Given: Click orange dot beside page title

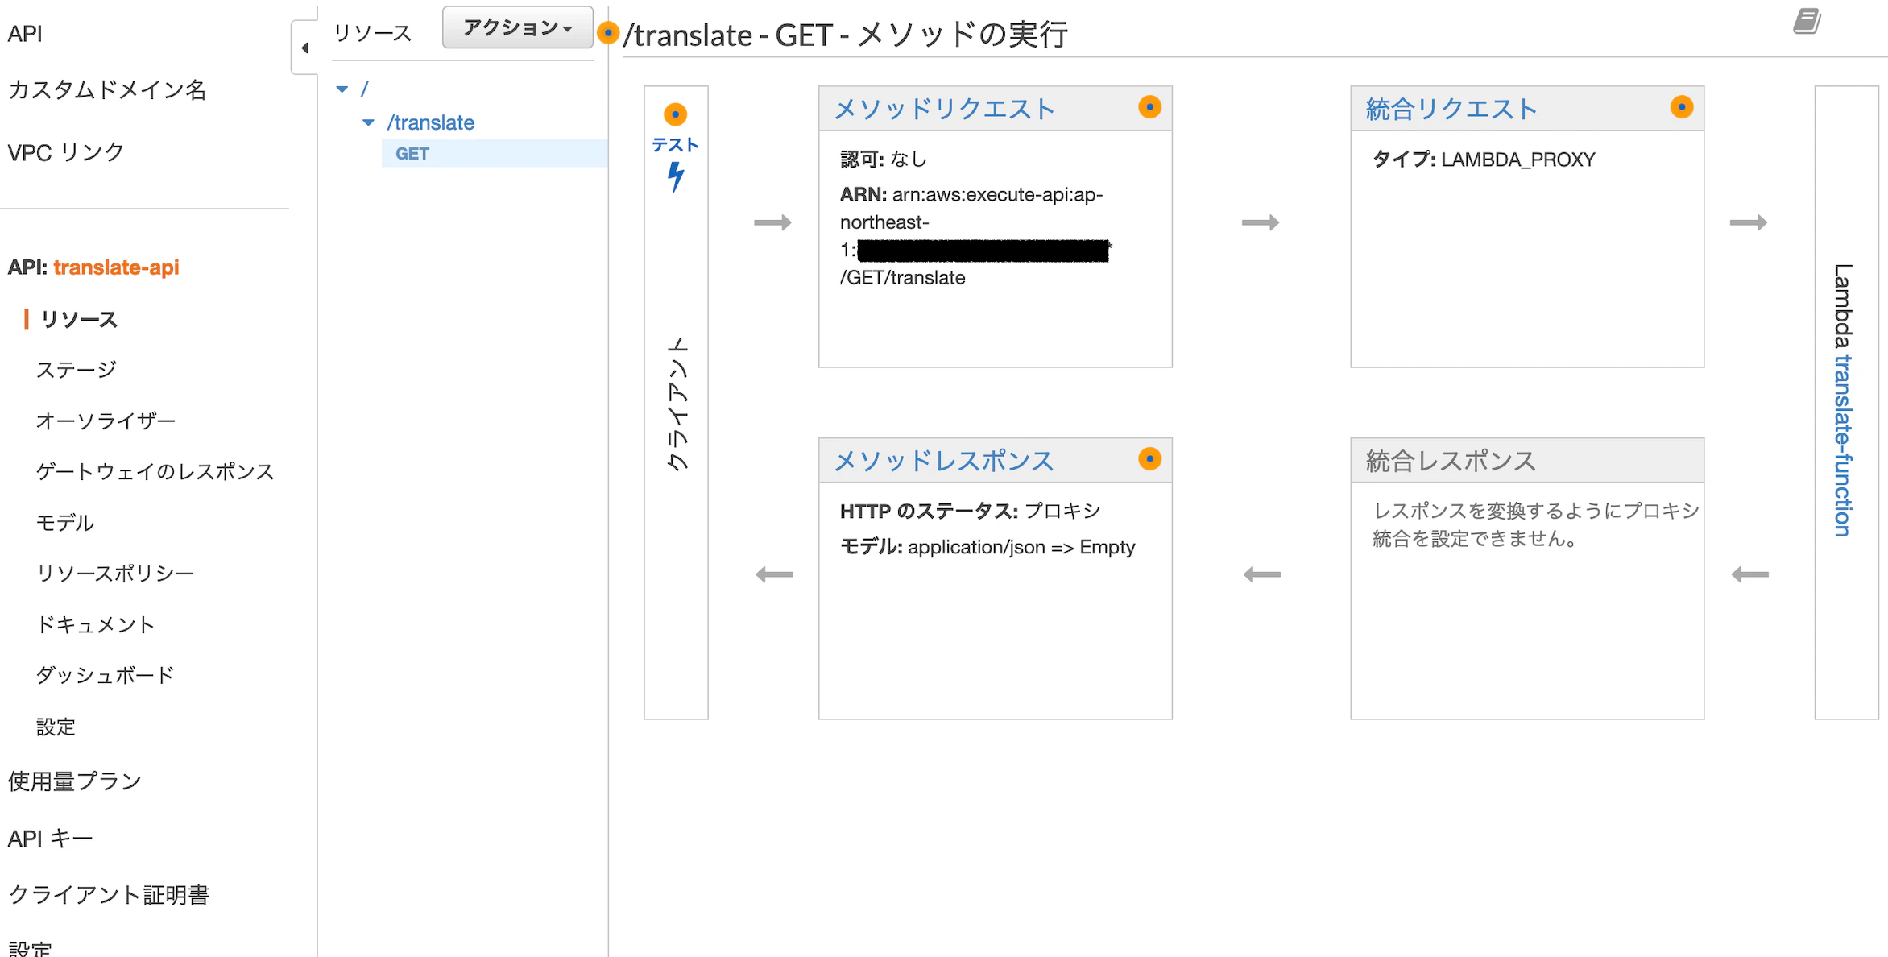Looking at the screenshot, I should (x=609, y=33).
